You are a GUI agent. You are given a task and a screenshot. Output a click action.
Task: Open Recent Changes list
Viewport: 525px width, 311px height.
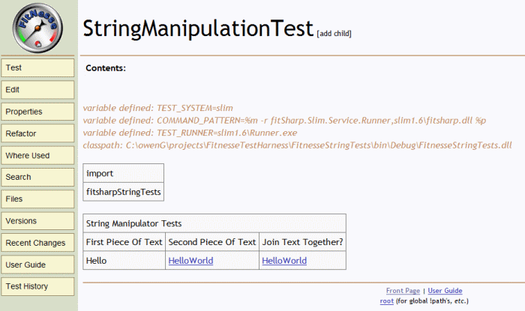[x=37, y=243]
